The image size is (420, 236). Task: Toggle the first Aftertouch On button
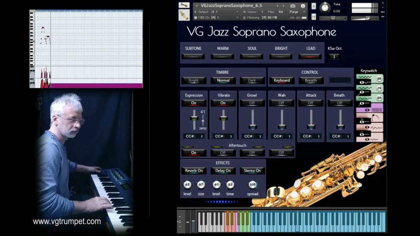tap(194, 153)
